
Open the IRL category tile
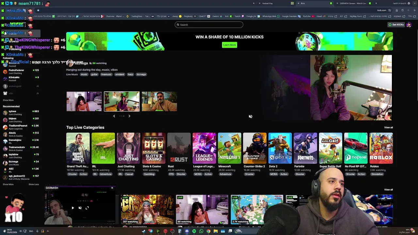103,148
